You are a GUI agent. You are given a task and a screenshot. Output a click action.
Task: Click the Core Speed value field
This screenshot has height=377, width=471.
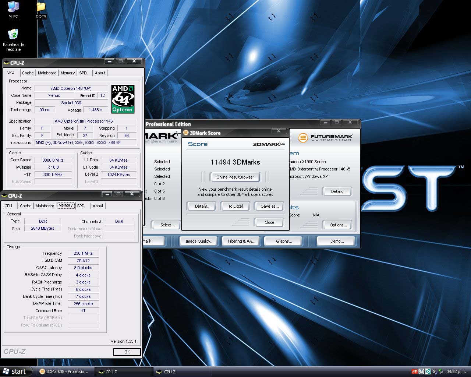[x=53, y=160]
